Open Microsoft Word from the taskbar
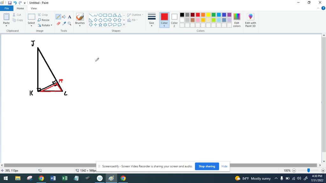This screenshot has width=326, height=183. (x=53, y=178)
